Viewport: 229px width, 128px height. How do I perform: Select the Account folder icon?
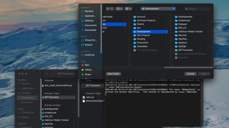coord(135,17)
